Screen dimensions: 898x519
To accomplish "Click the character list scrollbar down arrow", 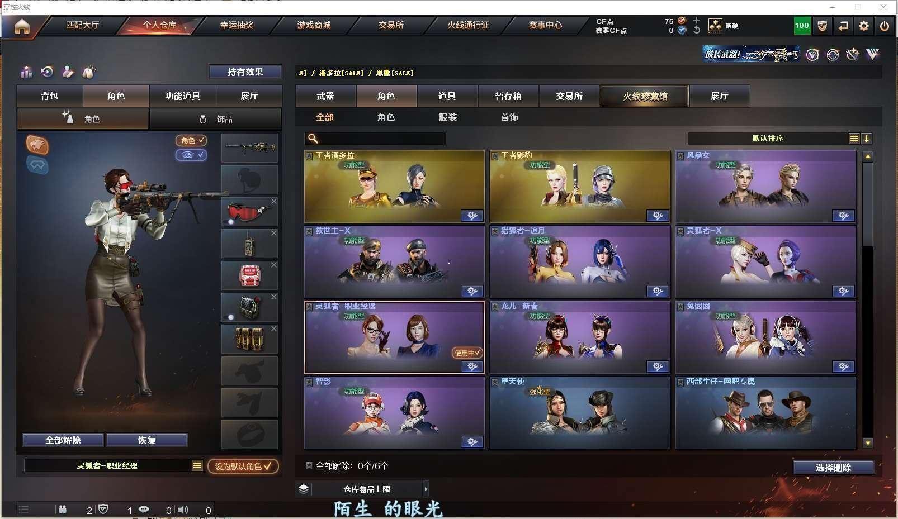I will [x=868, y=443].
